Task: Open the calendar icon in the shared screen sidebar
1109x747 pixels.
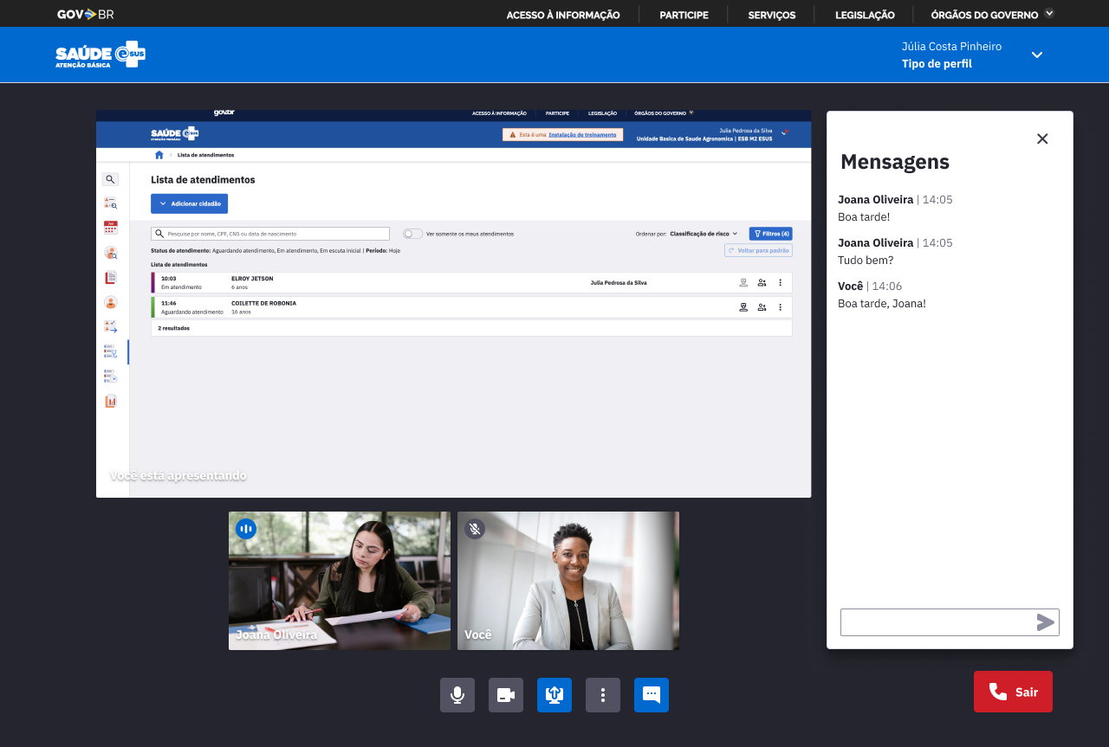Action: pyautogui.click(x=110, y=228)
